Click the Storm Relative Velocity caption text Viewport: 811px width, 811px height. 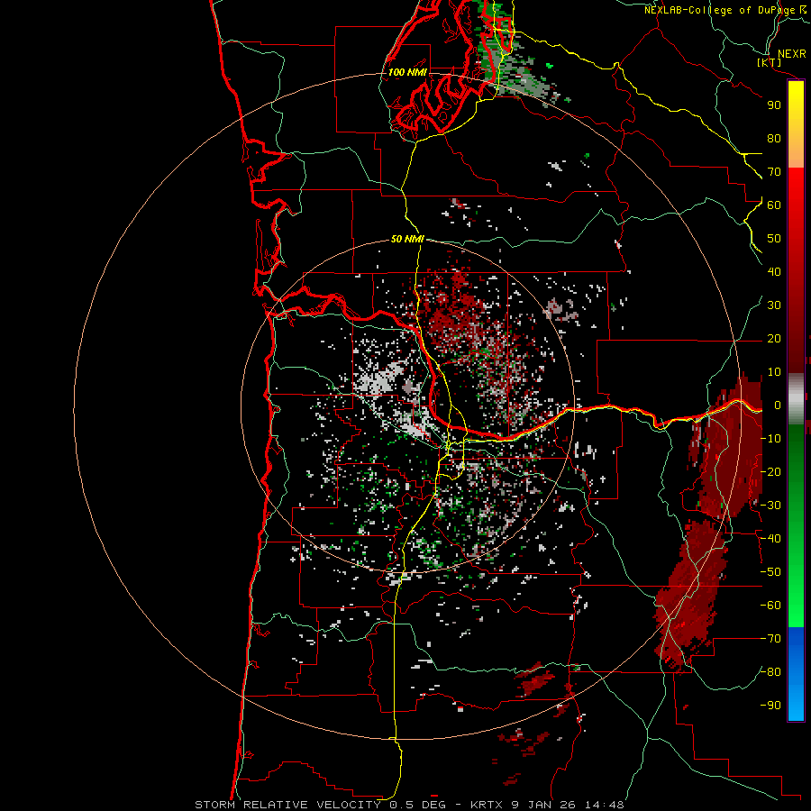(287, 805)
